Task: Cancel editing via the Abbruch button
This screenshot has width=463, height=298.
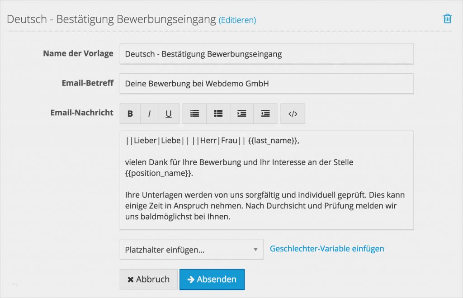Action: pyautogui.click(x=148, y=279)
